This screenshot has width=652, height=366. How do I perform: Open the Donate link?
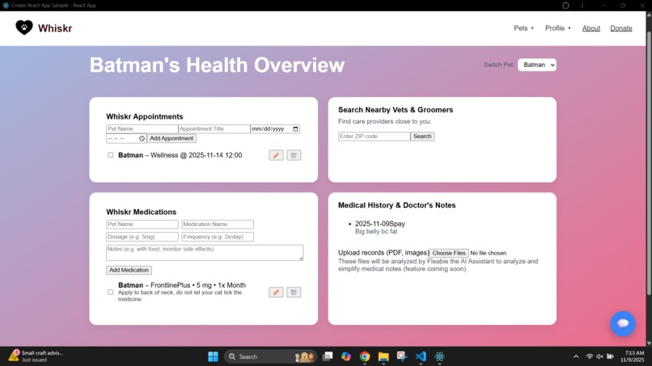(620, 28)
